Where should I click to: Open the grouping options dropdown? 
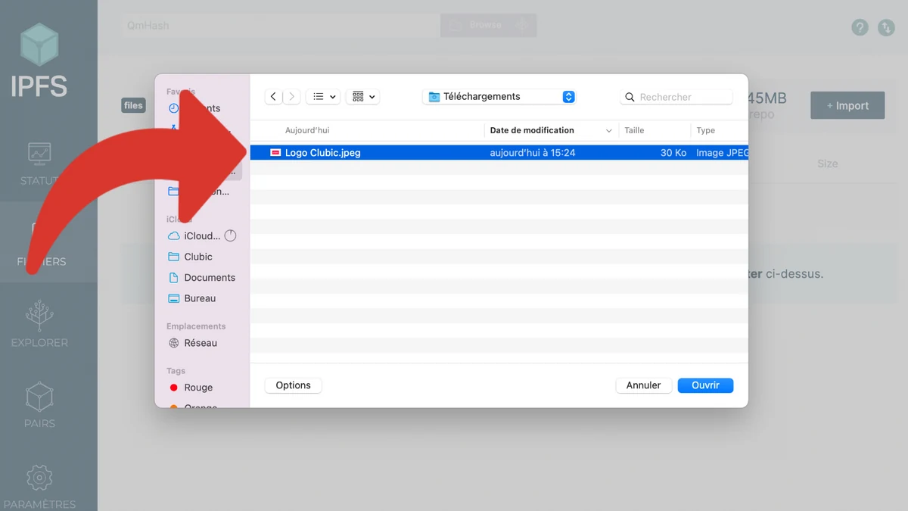[x=363, y=97]
